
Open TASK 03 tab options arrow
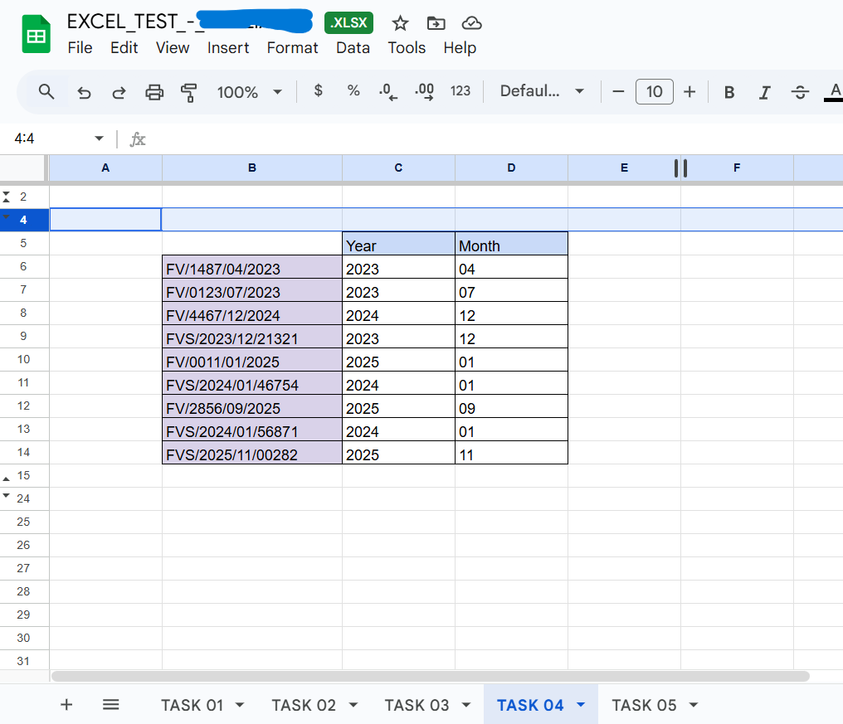click(x=466, y=705)
